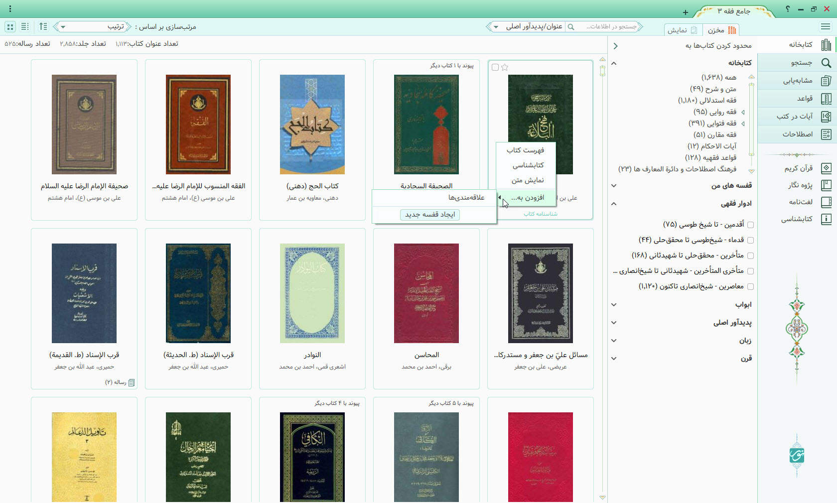Switch to the نمایش tab
Viewport: 837px width, 503px height.
[683, 30]
